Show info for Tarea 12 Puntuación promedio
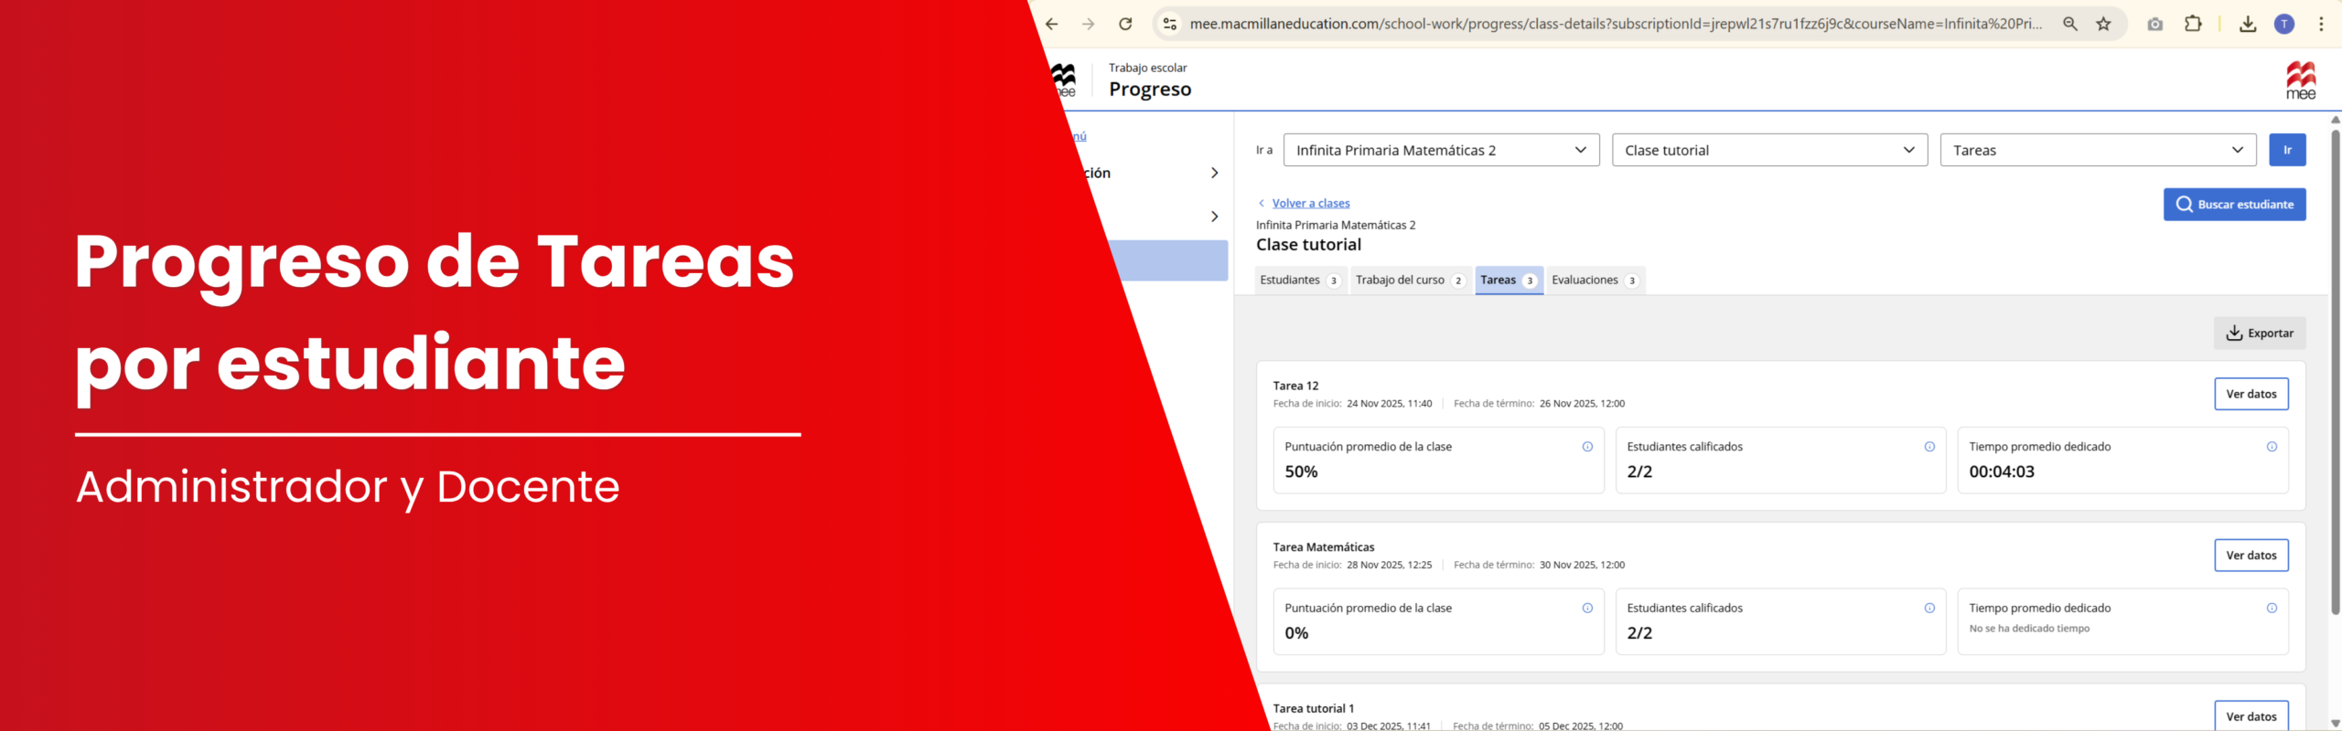 point(1587,447)
